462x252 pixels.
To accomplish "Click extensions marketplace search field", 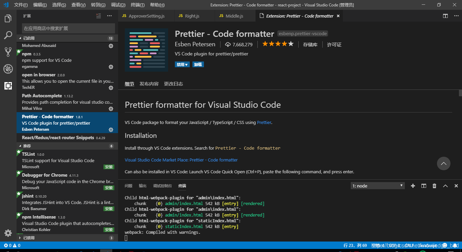I will pyautogui.click(x=68, y=28).
